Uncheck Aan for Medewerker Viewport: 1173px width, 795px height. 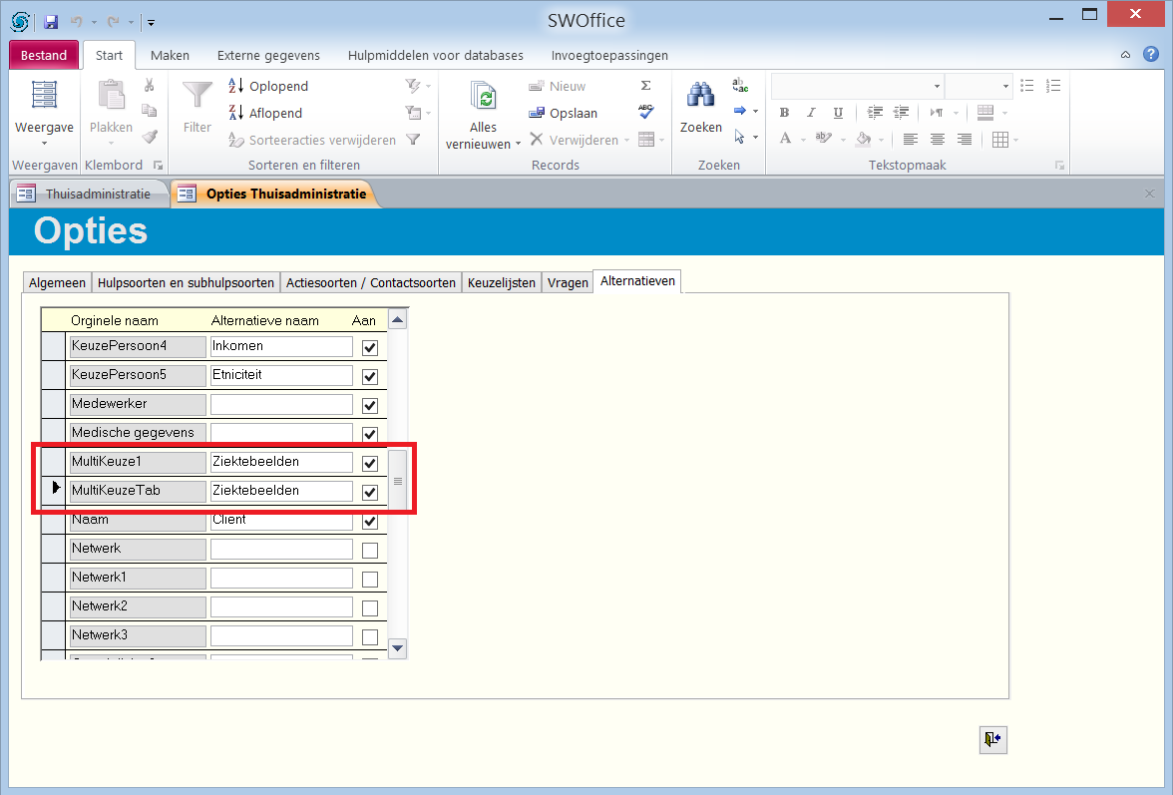pos(369,405)
